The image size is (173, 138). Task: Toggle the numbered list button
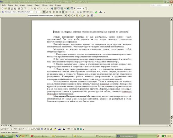(x=78, y=12)
